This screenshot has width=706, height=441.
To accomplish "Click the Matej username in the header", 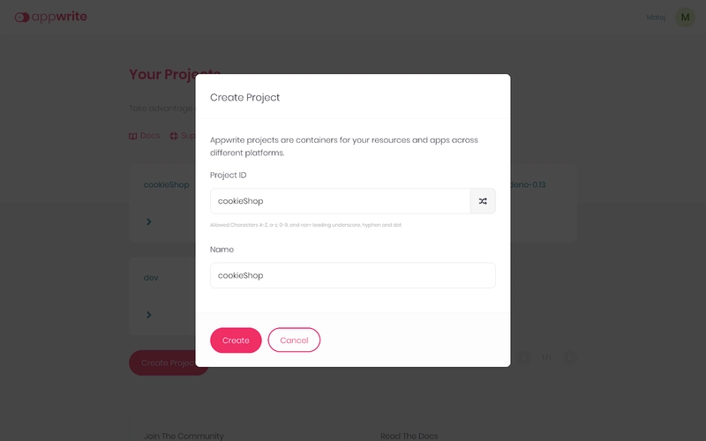I will pyautogui.click(x=657, y=17).
